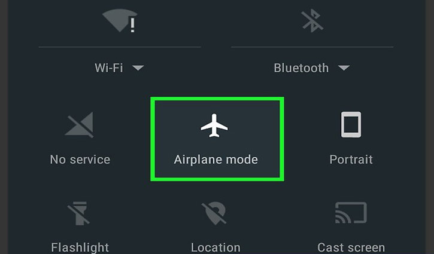Image resolution: width=434 pixels, height=254 pixels.
Task: Click the divider line under Wi-Fi icon
Action: point(120,47)
